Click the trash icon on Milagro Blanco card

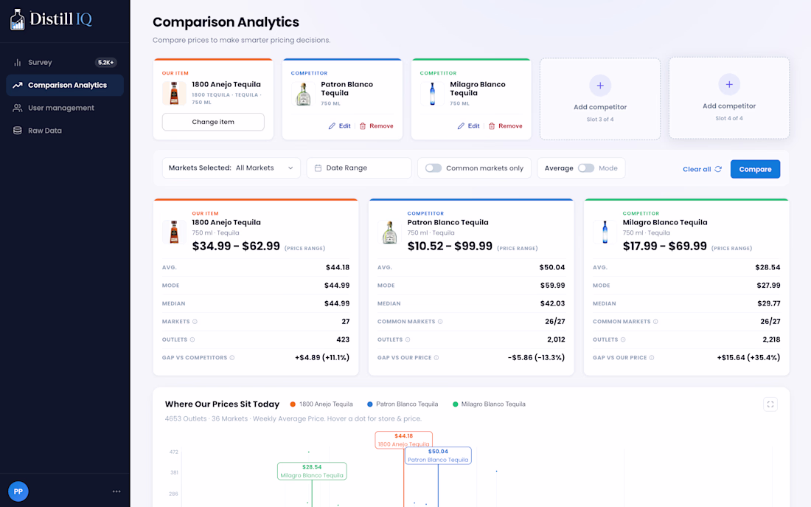(492, 126)
